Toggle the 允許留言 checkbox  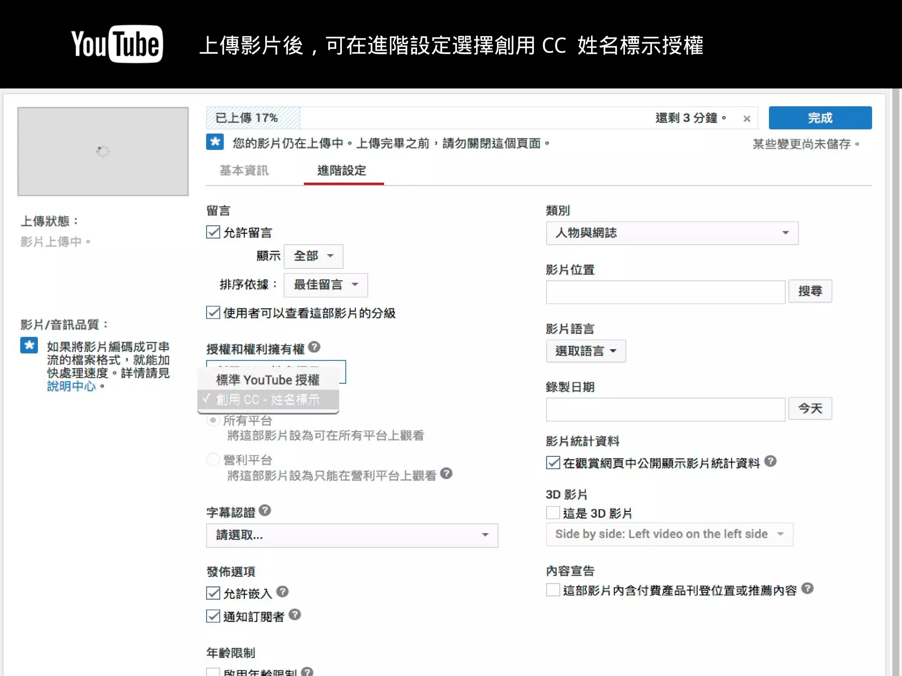(x=213, y=232)
